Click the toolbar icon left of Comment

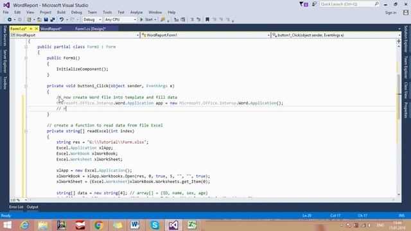[x=183, y=20]
